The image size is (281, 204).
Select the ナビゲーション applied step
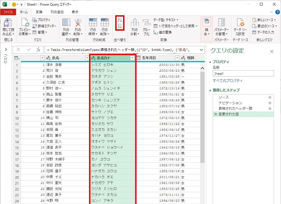[230, 103]
